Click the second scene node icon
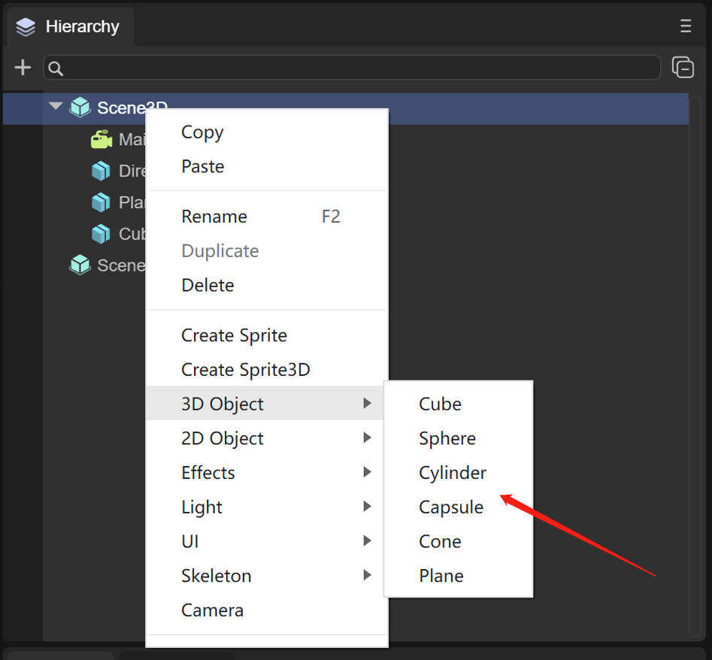The height and width of the screenshot is (660, 712). (80, 265)
